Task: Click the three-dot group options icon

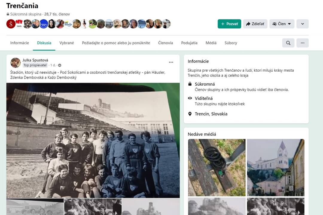Action: point(302,43)
